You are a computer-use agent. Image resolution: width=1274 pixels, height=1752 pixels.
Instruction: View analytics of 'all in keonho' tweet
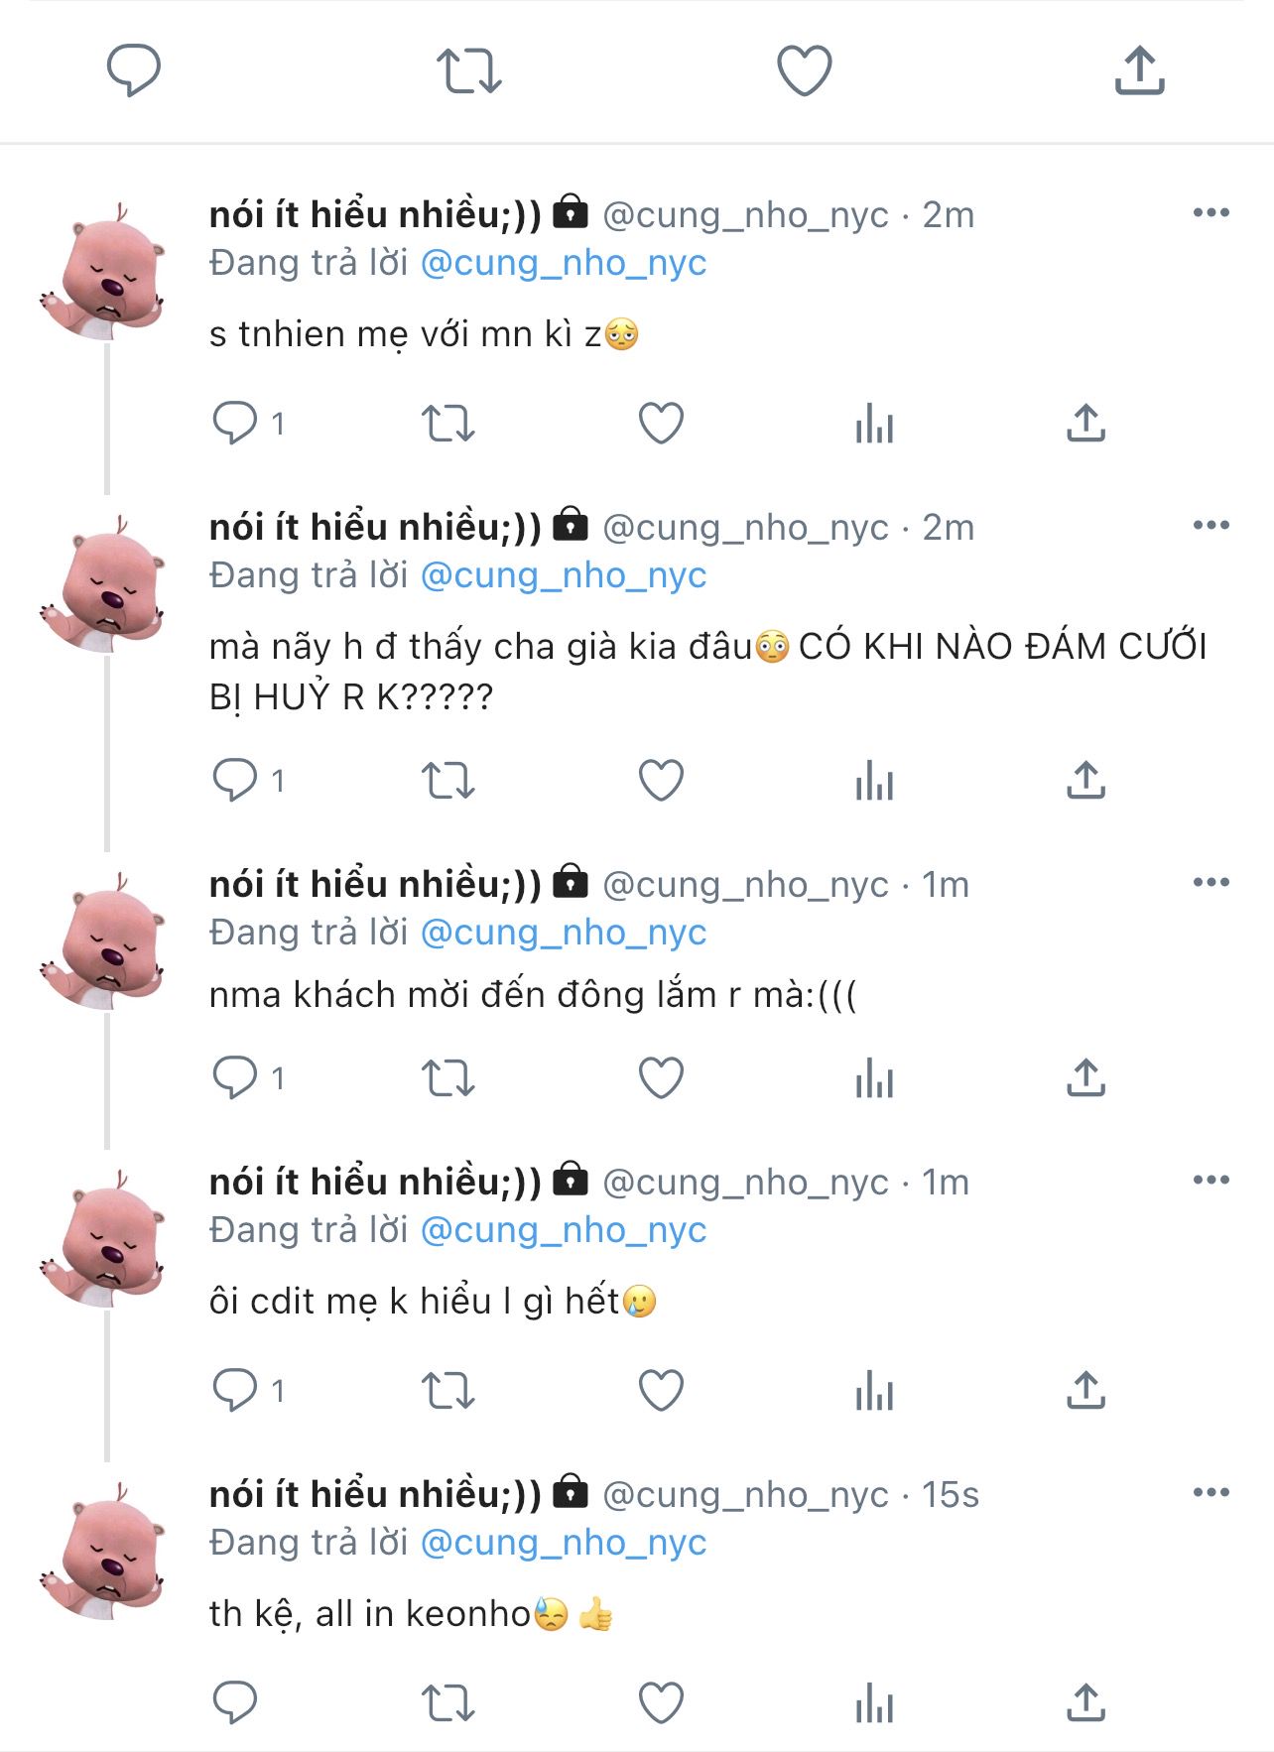(874, 1702)
